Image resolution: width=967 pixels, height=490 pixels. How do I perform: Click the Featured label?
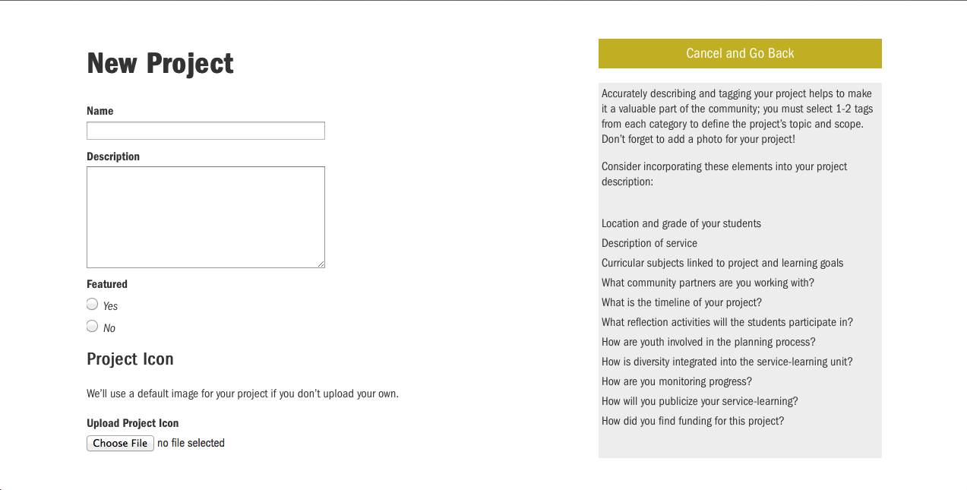(107, 284)
